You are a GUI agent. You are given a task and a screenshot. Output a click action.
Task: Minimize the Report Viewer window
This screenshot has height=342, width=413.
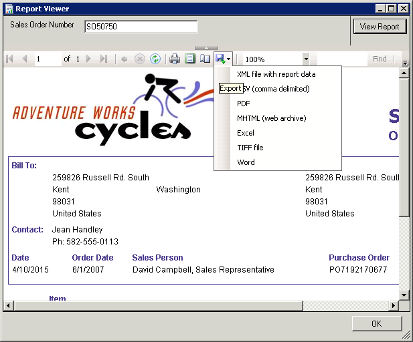coord(380,9)
